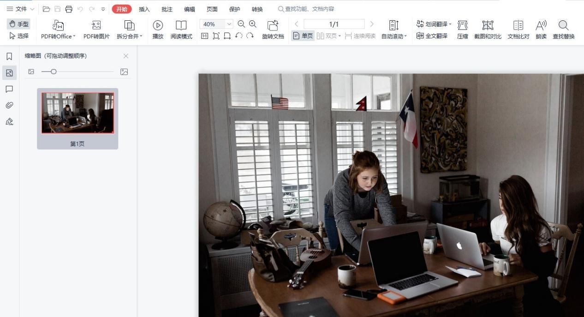
Task: Open the 转换 tab
Action: coord(257,9)
